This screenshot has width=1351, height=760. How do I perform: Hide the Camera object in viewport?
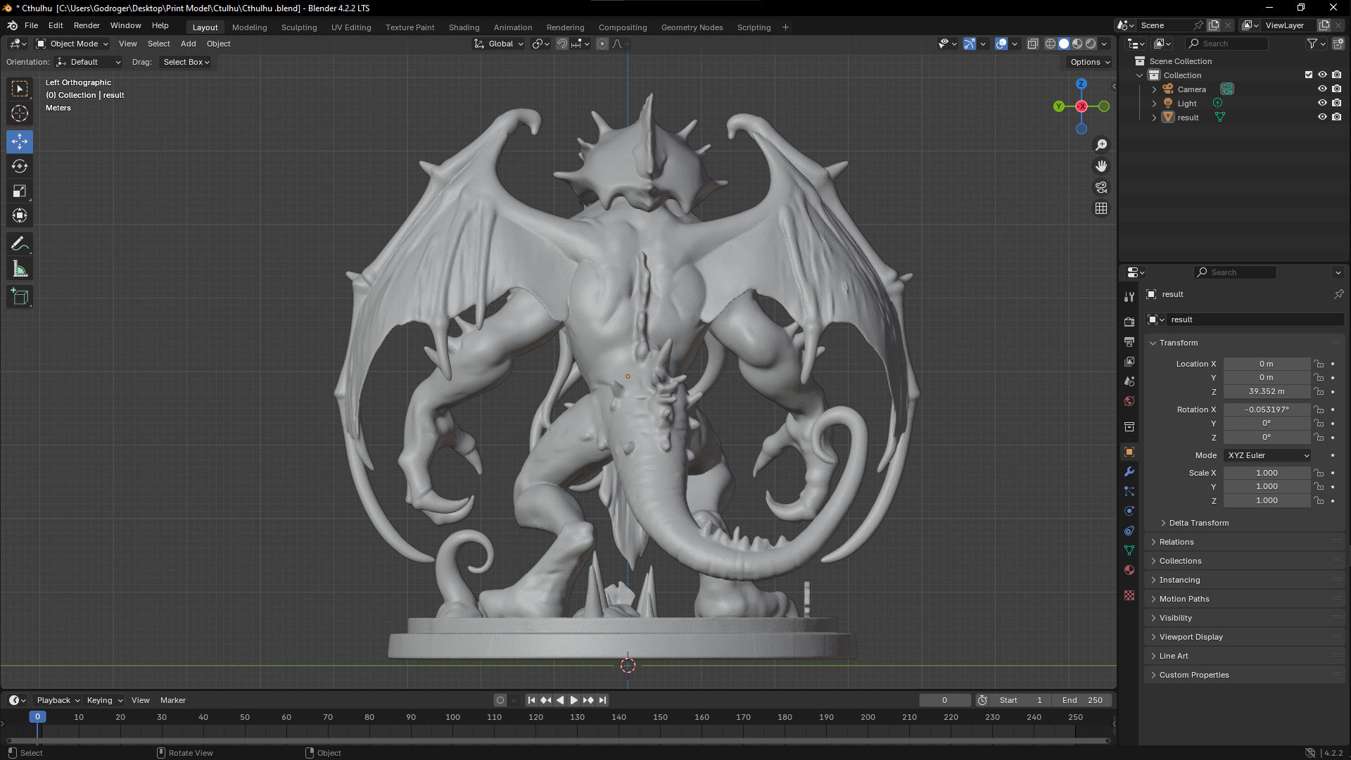tap(1322, 89)
